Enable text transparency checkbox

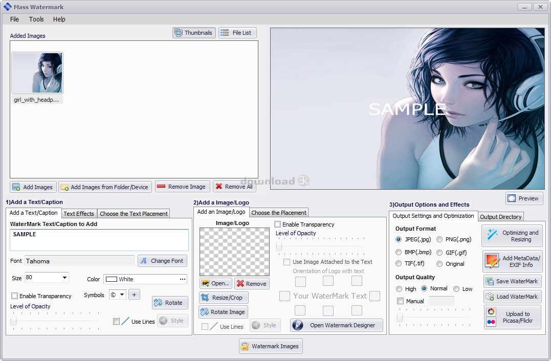pyautogui.click(x=14, y=296)
